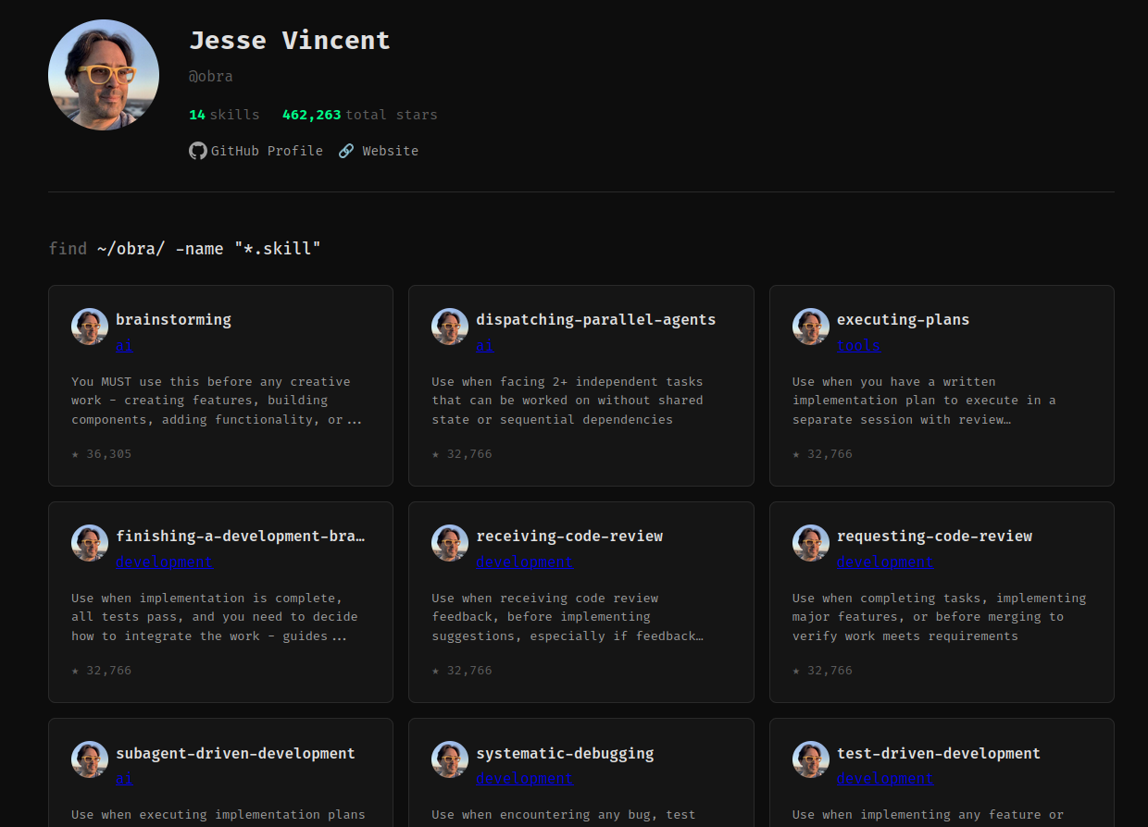The image size is (1148, 827).
Task: Click the avatar icon on test-driven-development card
Action: [x=810, y=759]
